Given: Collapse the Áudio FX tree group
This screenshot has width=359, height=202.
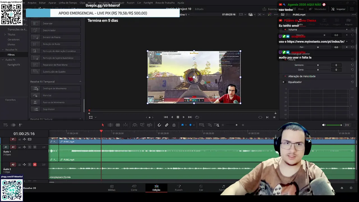Looking at the screenshot, I should pyautogui.click(x=3, y=60).
